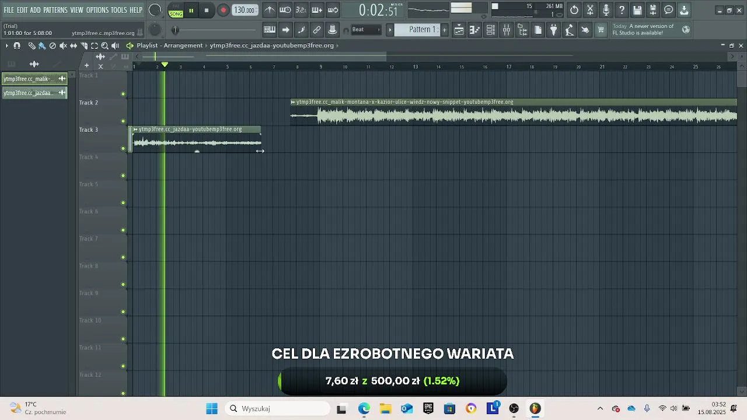Select the playlist Paint brush tool
Screen dimensions: 747x420
[42, 45]
